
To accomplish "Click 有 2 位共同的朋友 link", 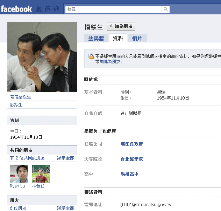I will click(x=27, y=158).
